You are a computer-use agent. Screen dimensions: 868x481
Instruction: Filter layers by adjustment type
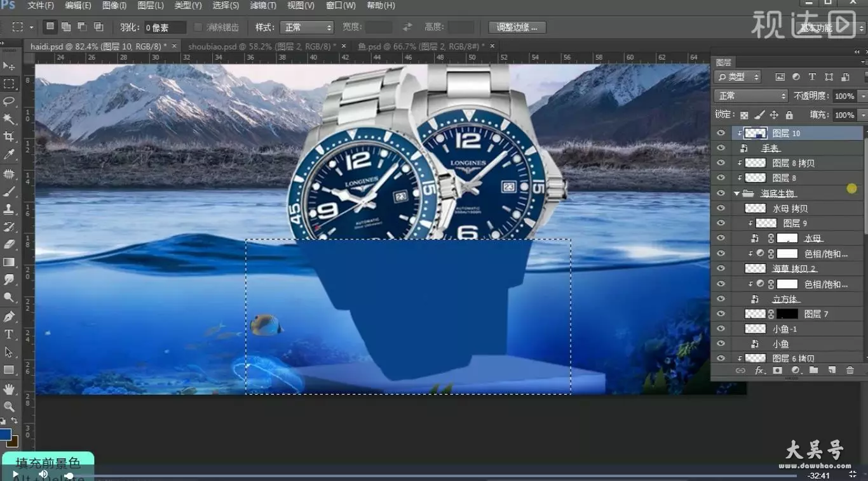[796, 77]
